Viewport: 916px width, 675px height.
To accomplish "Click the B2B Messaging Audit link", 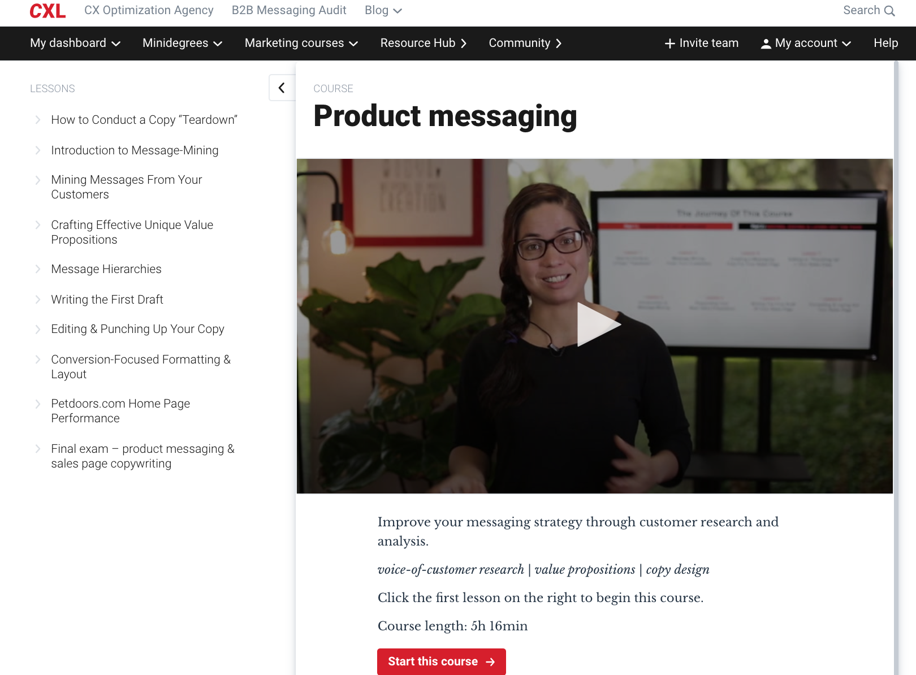I will (x=288, y=10).
